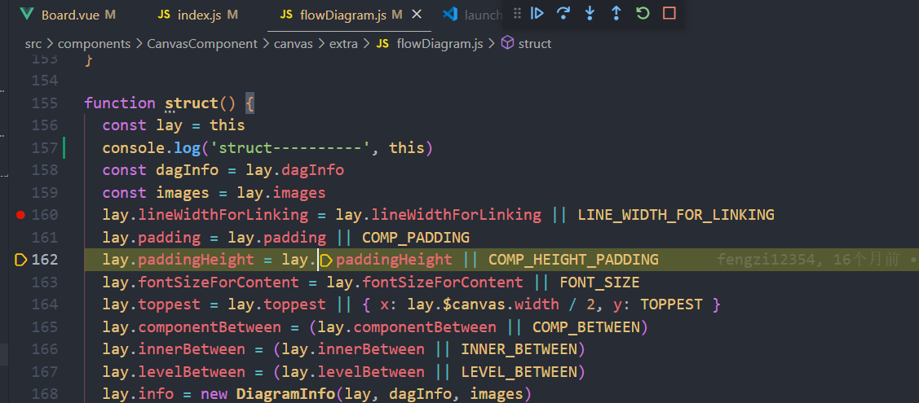Click console on line 157

pyautogui.click(x=135, y=148)
